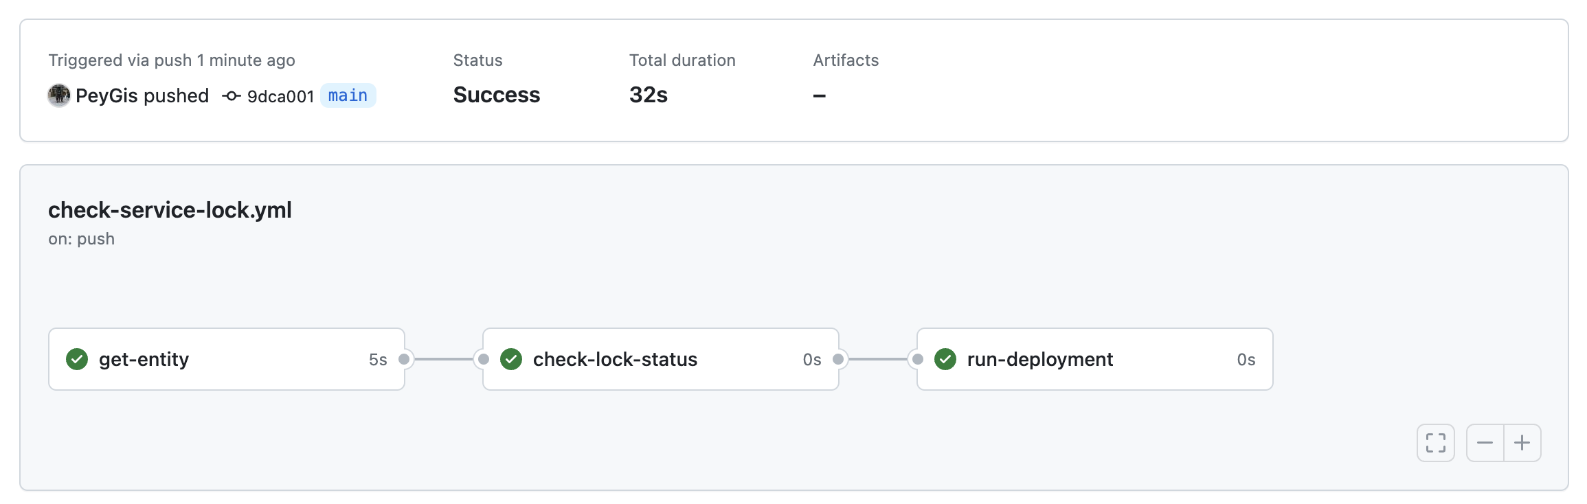Image resolution: width=1587 pixels, height=504 pixels.
Task: Click the PeyGis avatar image
Action: coord(59,95)
